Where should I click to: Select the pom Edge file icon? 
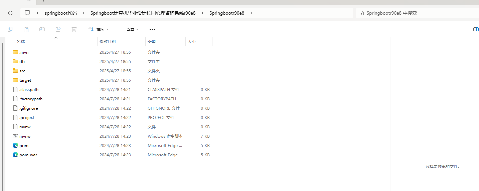[x=15, y=145]
